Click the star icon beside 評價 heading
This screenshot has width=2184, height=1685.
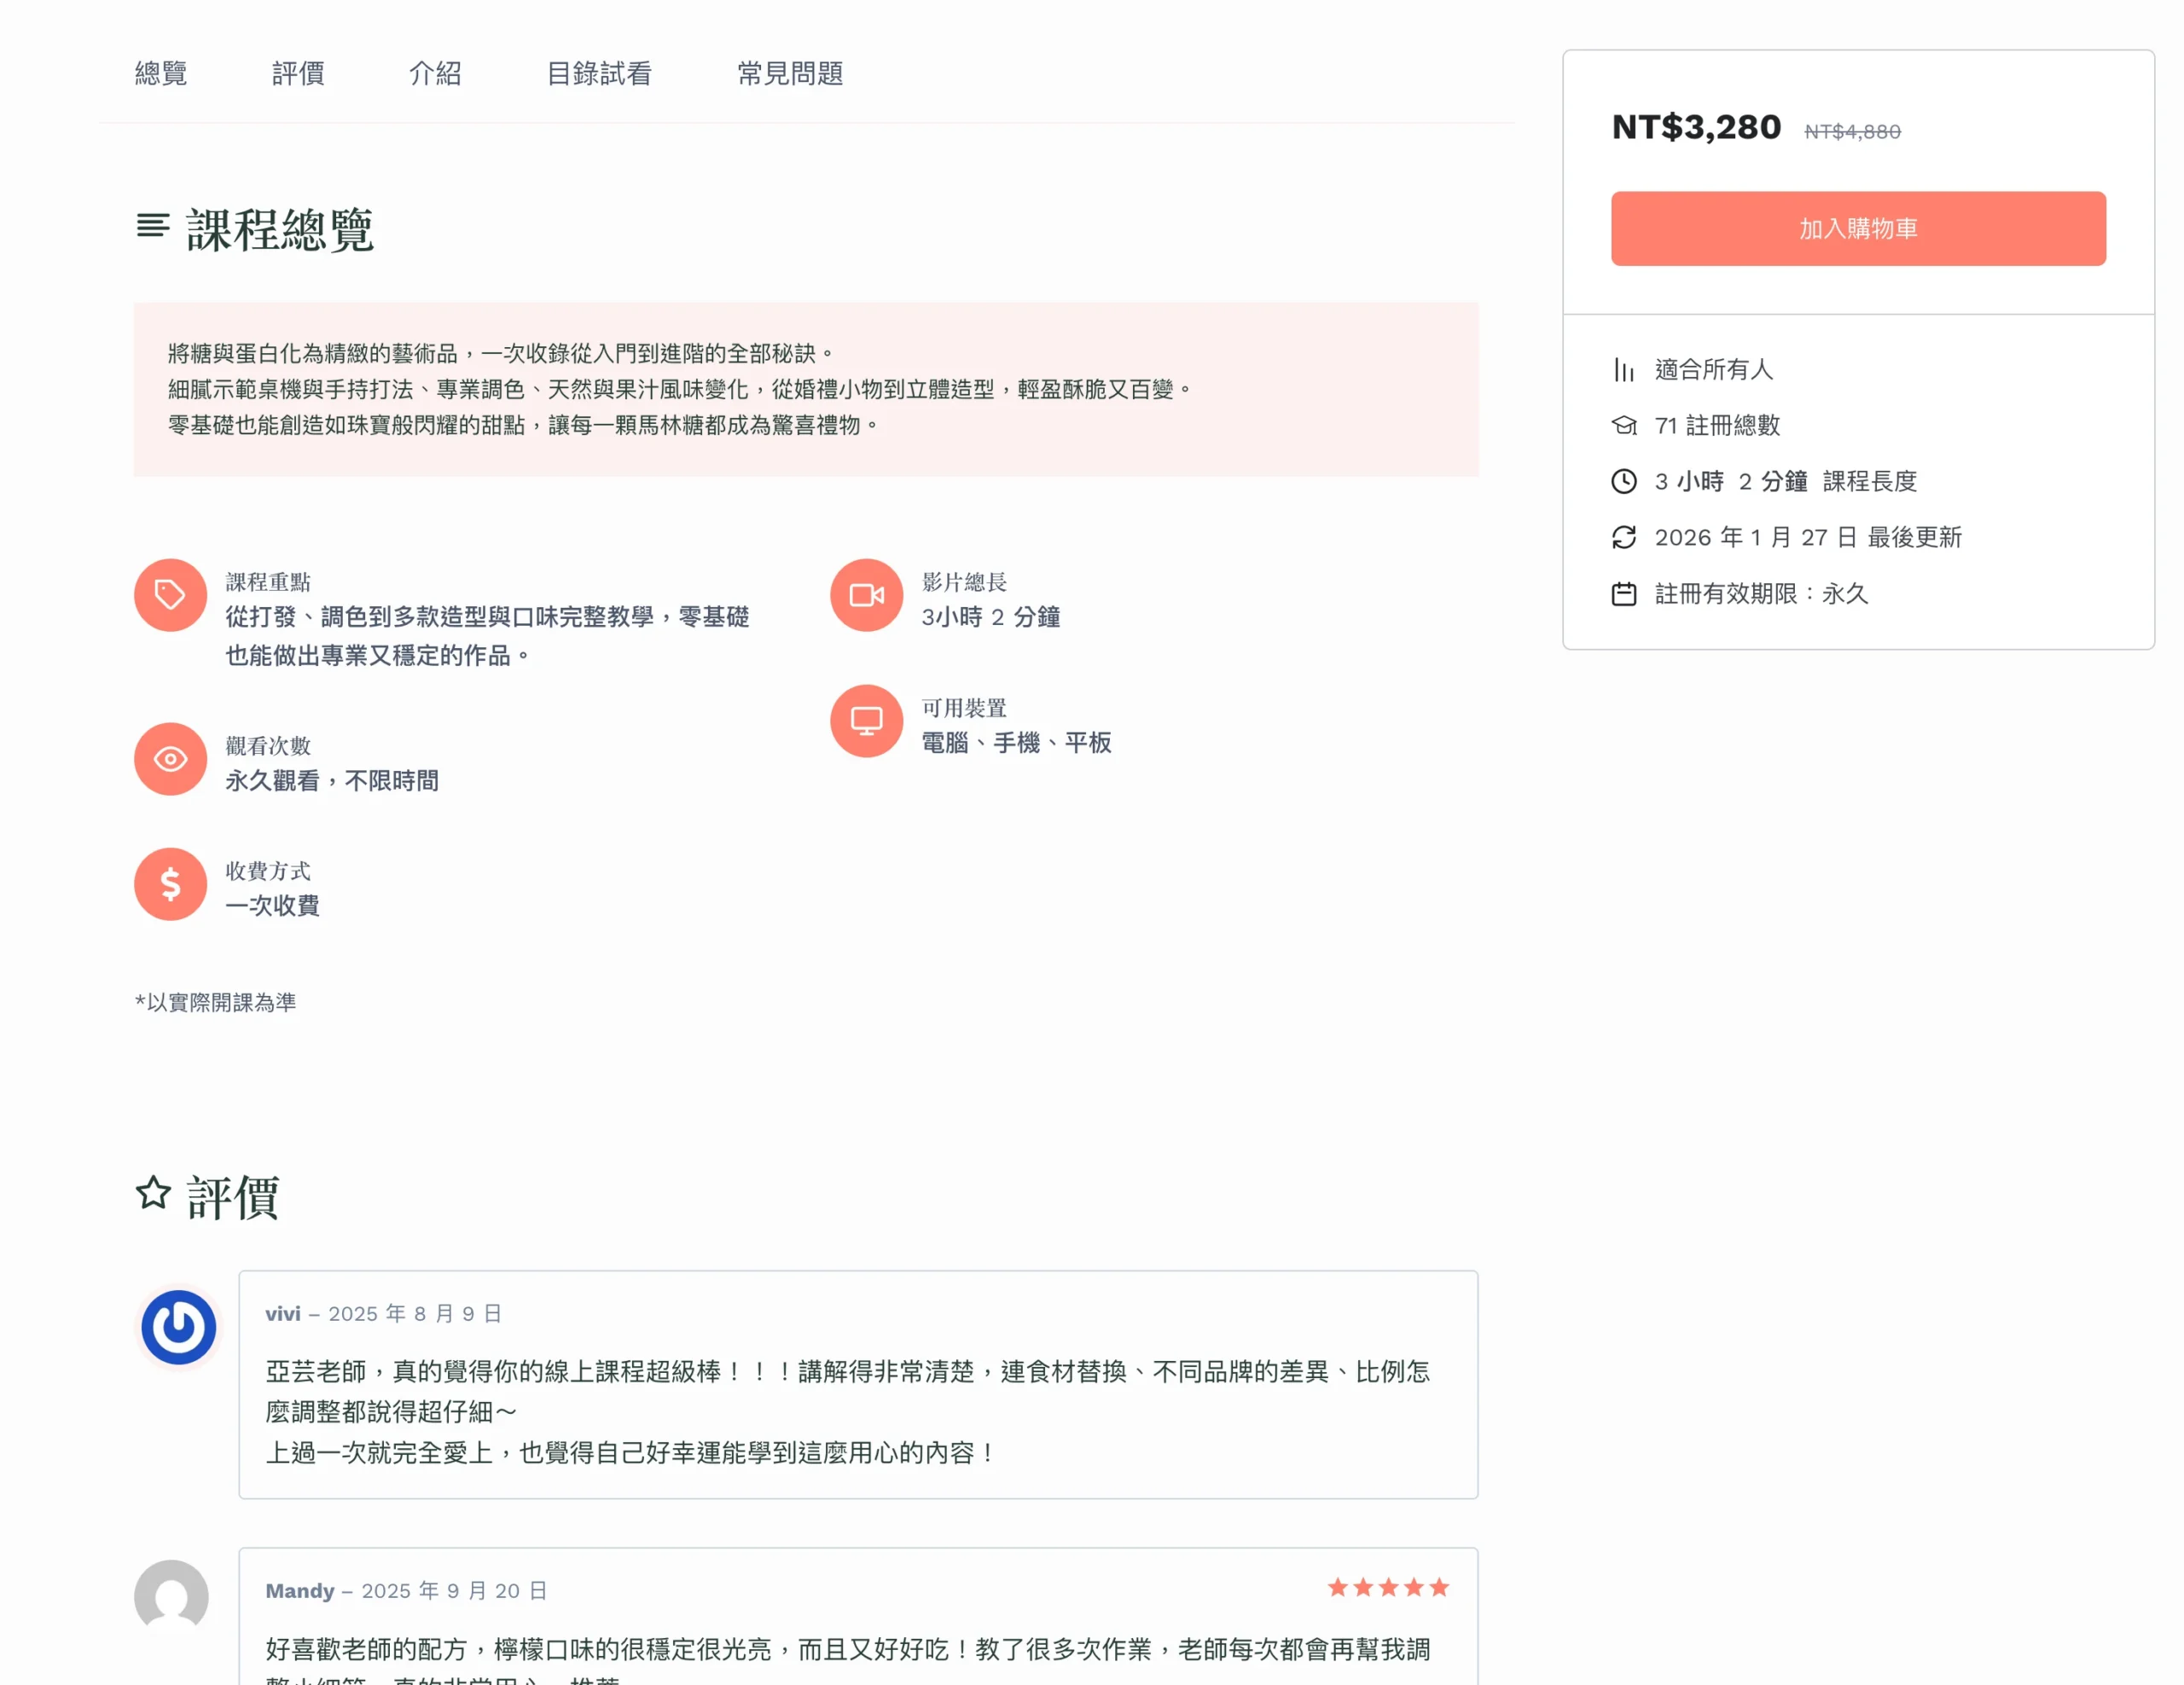153,1192
